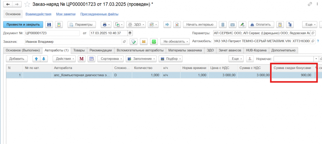This screenshot has height=144, width=322.
Task: Open the calendar picker in date field
Action: click(x=130, y=33)
